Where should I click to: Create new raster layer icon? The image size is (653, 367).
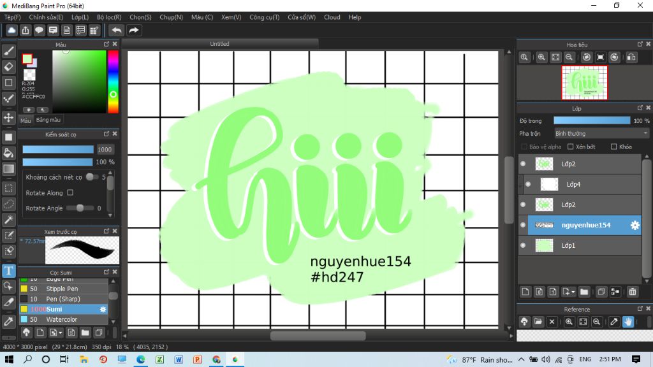click(x=525, y=292)
